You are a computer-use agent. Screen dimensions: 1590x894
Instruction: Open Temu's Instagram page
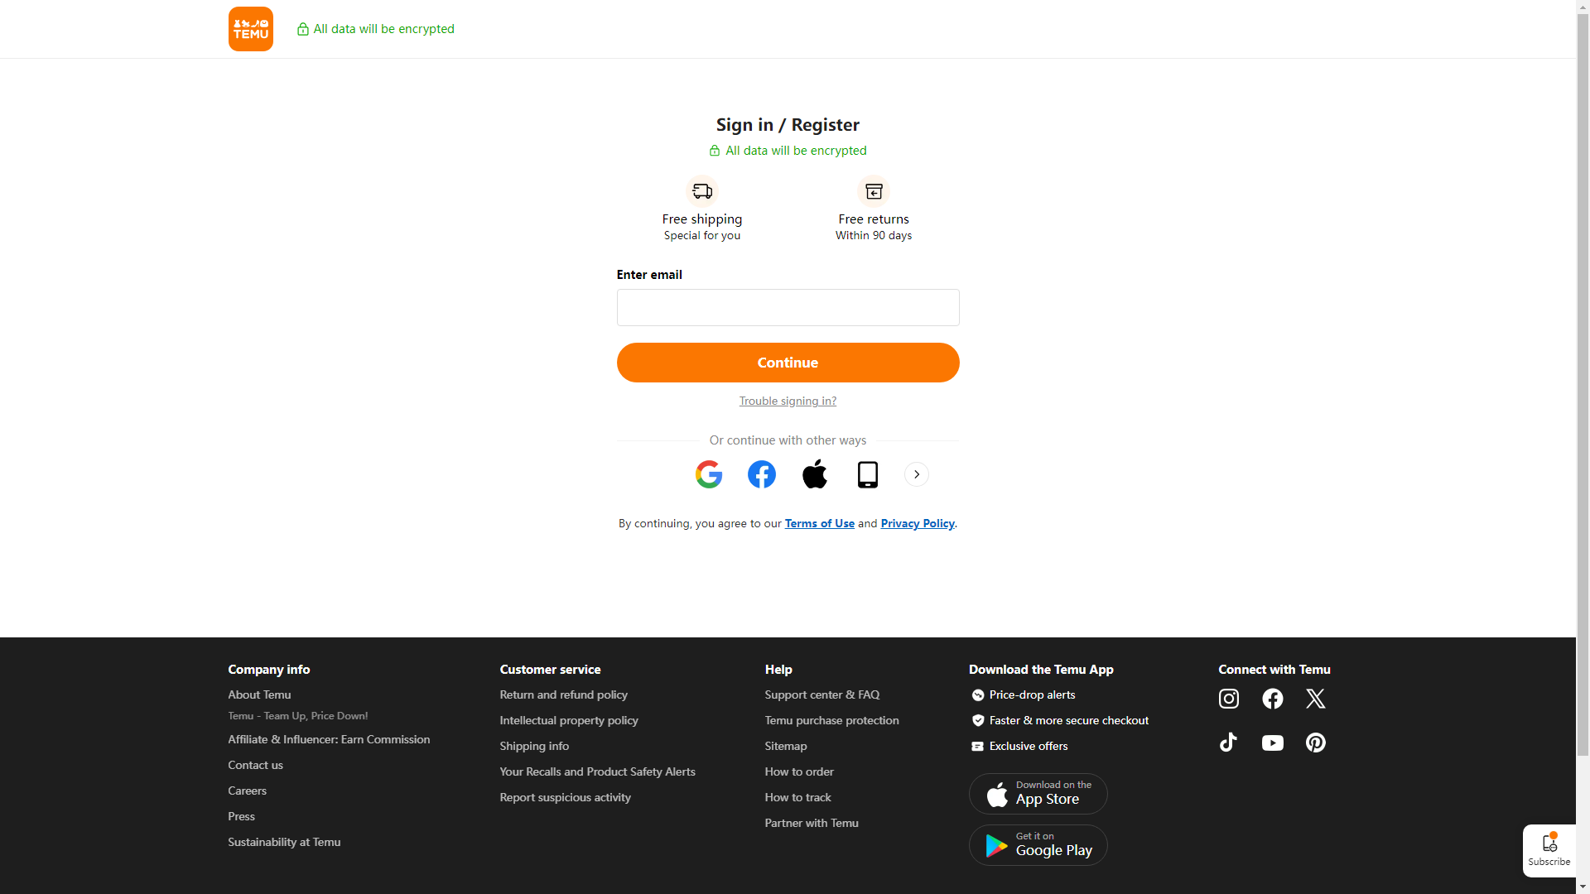click(1228, 699)
